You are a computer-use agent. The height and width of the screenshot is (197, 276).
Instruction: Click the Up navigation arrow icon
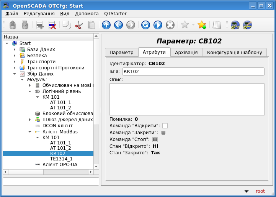click(x=106, y=25)
